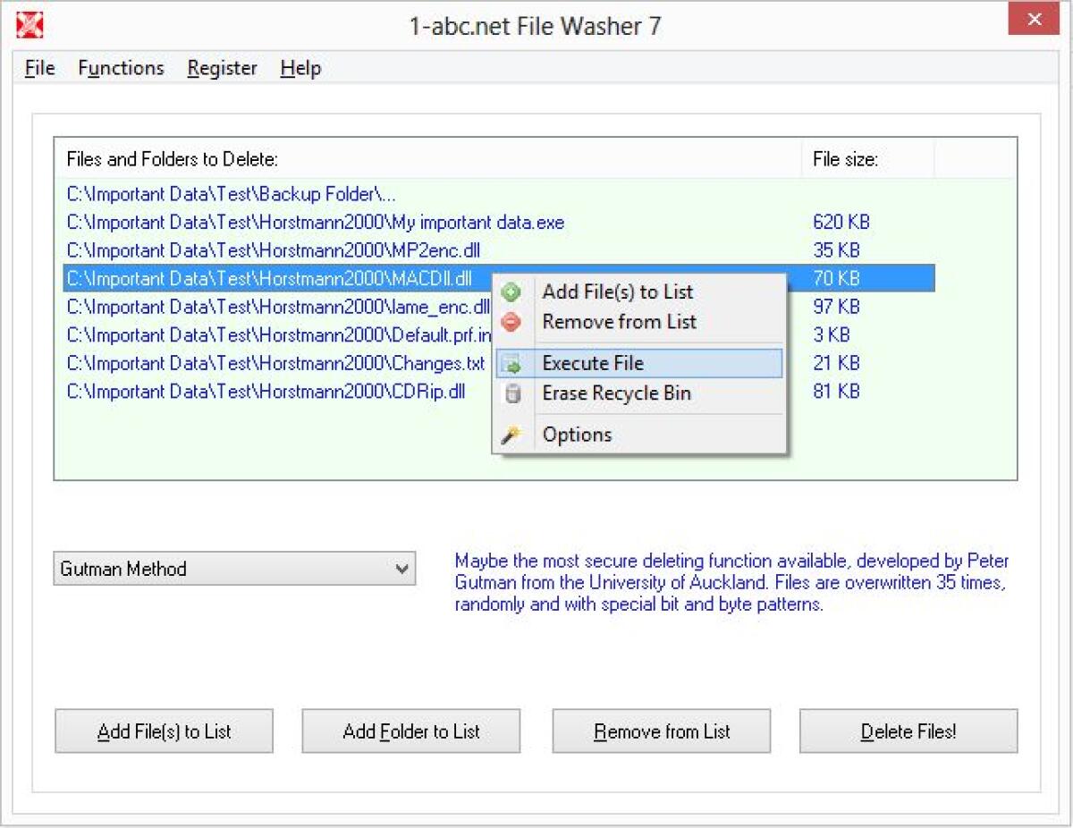Click the Add Folder to List button

tap(410, 731)
